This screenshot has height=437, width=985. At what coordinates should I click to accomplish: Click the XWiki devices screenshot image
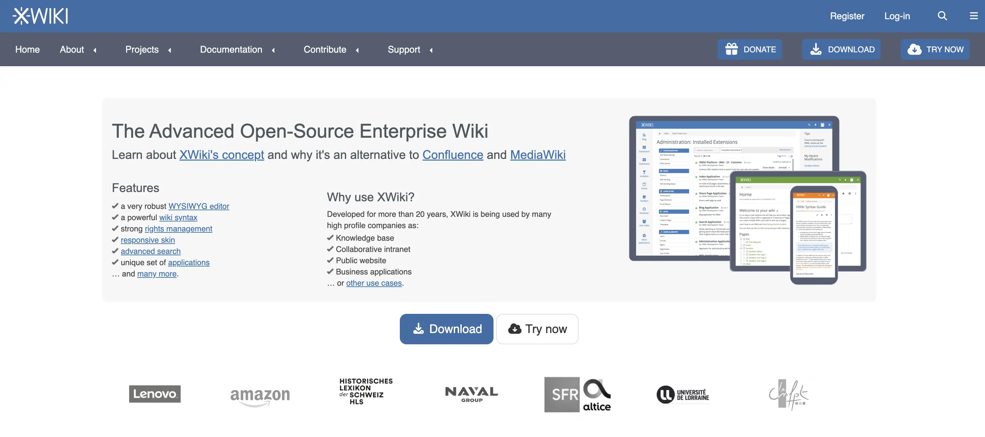[748, 200]
